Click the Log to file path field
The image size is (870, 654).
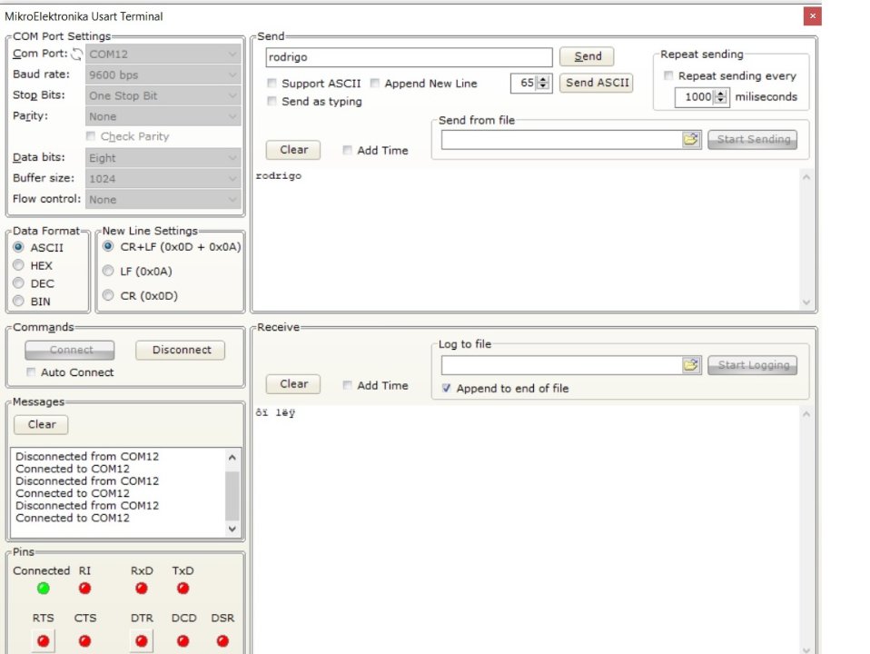(561, 365)
